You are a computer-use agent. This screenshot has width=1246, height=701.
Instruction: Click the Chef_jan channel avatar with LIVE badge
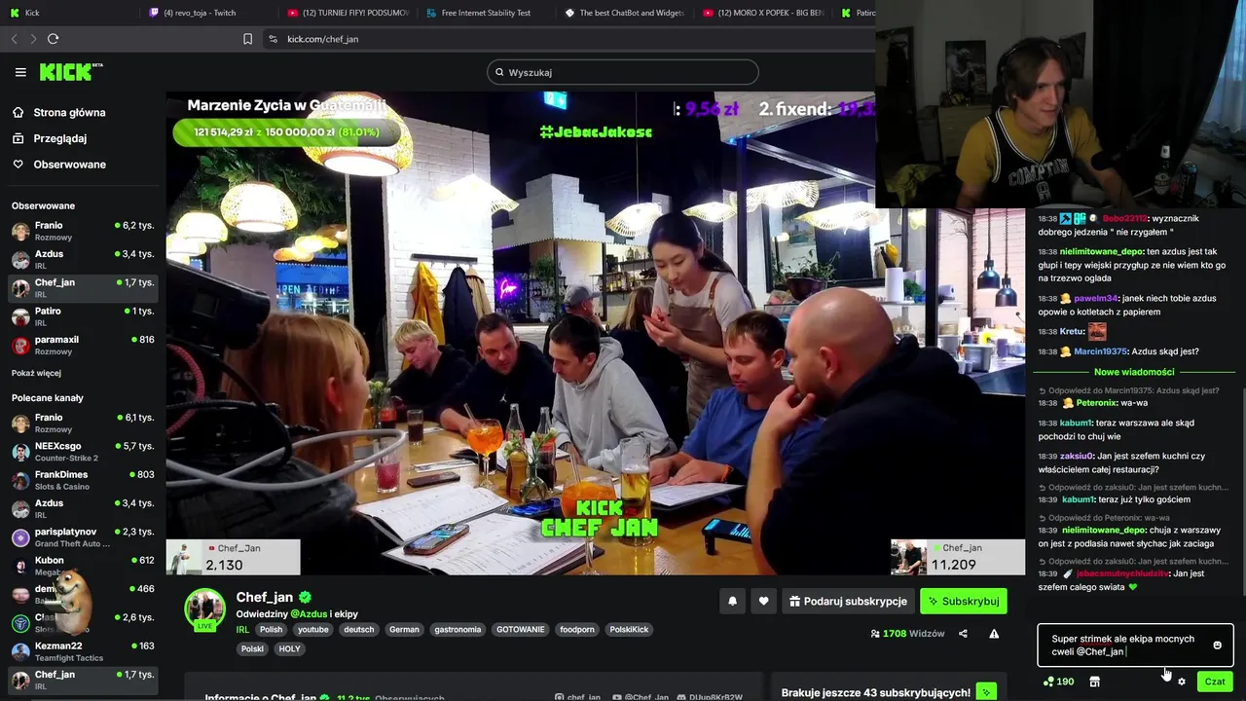click(204, 609)
